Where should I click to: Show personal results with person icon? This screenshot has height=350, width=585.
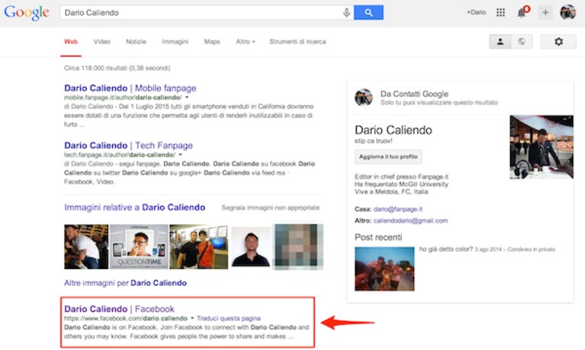coord(500,42)
